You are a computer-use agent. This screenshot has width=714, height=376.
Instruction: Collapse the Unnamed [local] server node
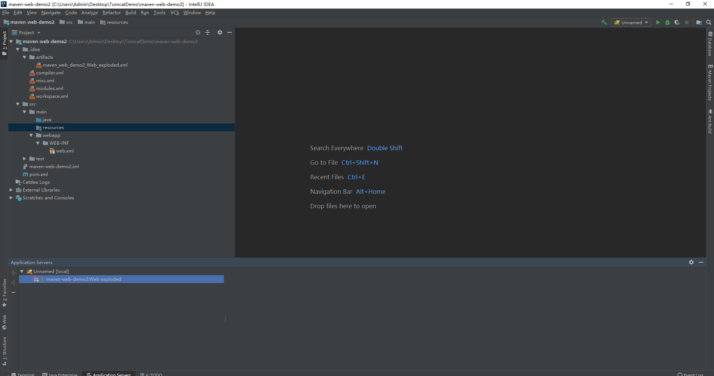click(21, 271)
